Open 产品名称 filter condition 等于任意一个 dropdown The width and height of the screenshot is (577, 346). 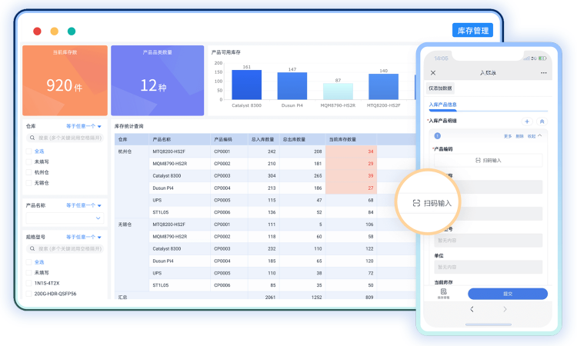(84, 205)
